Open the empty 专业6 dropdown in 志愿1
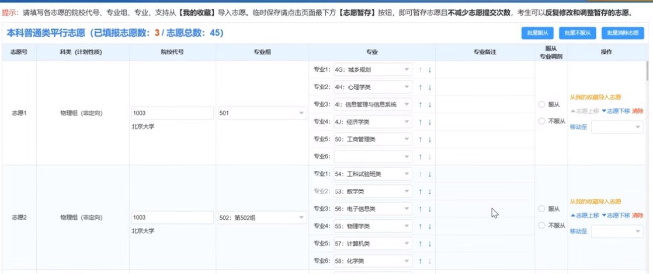The height and width of the screenshot is (274, 653). point(373,157)
